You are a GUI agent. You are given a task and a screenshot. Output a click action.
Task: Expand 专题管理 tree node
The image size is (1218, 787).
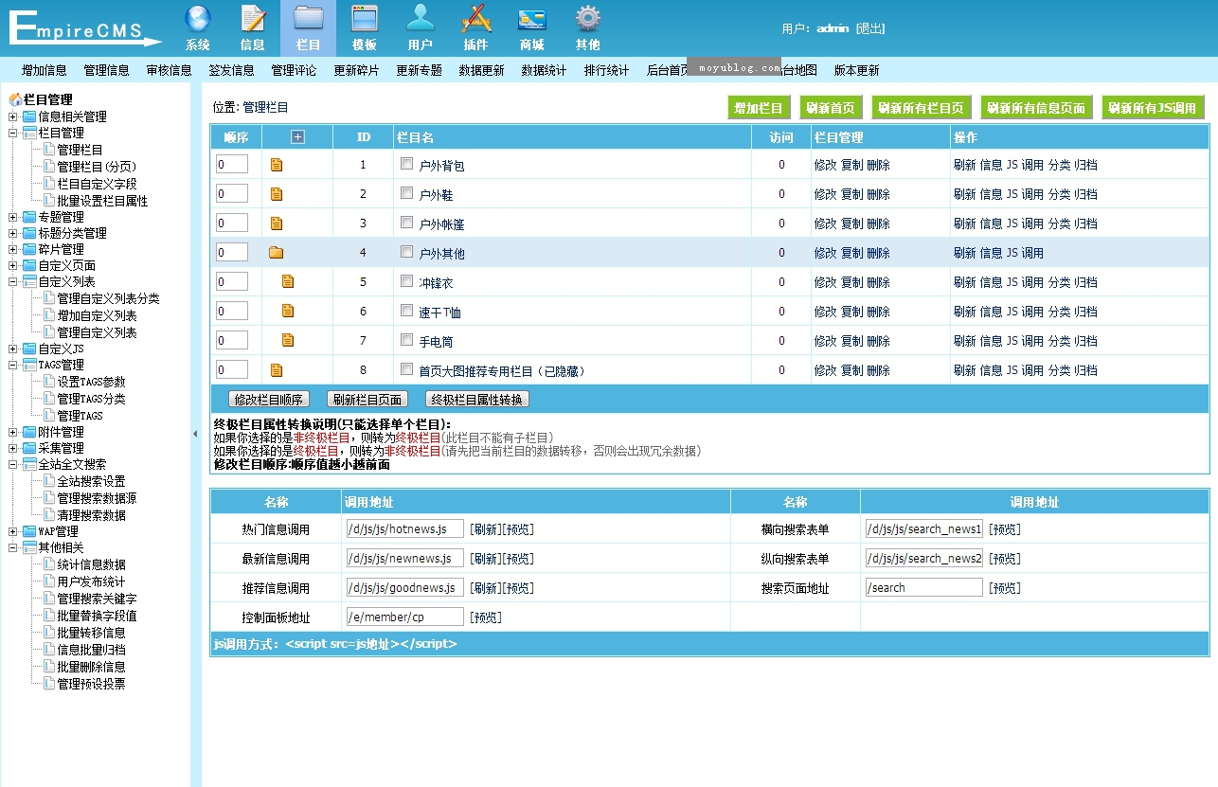tap(13, 217)
